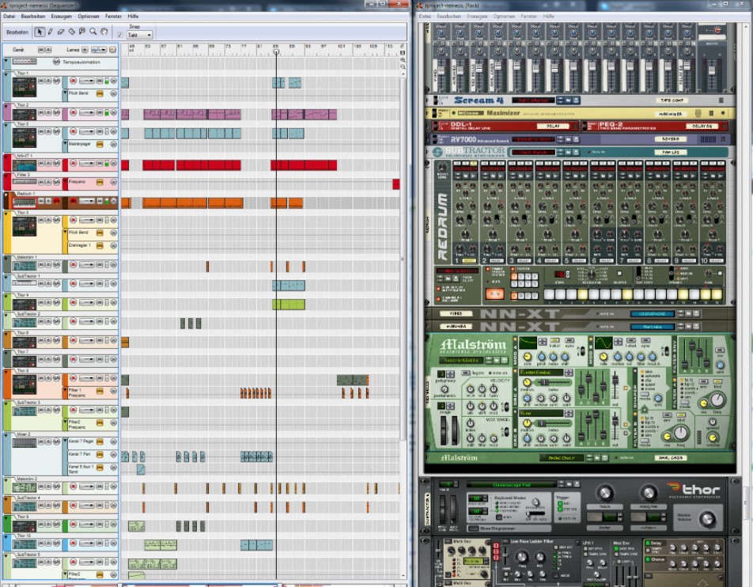Open the Erzeugen menu in Sequencer window
Viewport: 753px width, 587px height.
click(x=62, y=16)
